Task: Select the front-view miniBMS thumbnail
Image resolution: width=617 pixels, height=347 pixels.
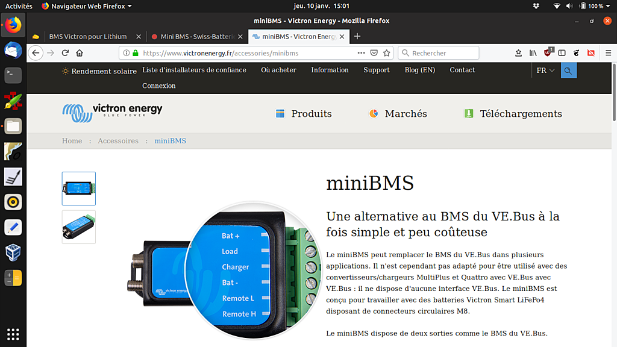Action: pos(79,189)
